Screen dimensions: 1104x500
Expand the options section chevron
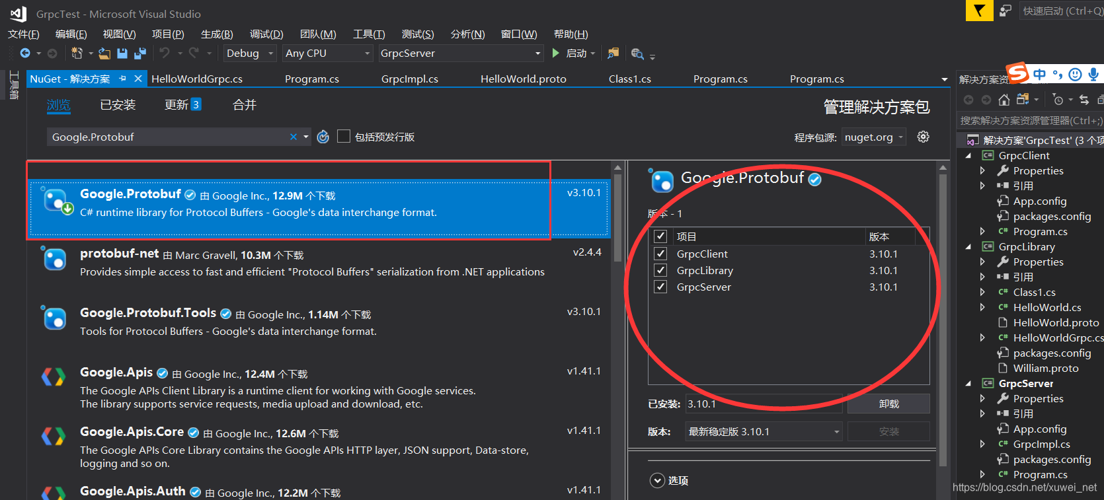click(x=657, y=480)
